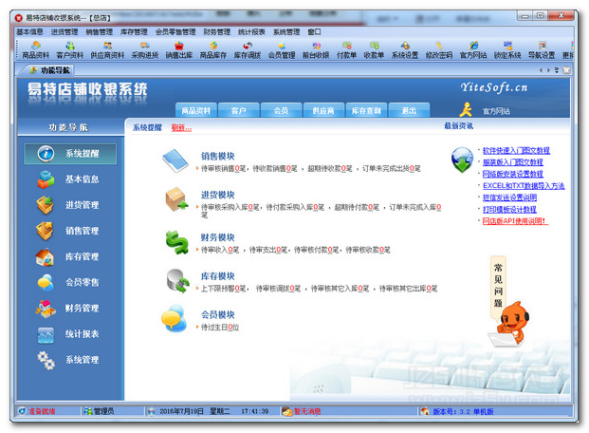This screenshot has width=589, height=433.
Task: Open EXCEL和TXT数据导入方法 link
Action: click(x=524, y=186)
